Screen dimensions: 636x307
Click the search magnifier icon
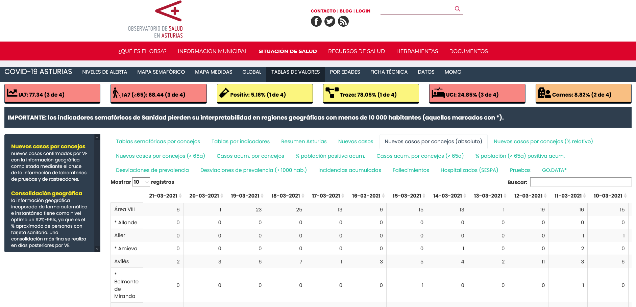point(458,9)
